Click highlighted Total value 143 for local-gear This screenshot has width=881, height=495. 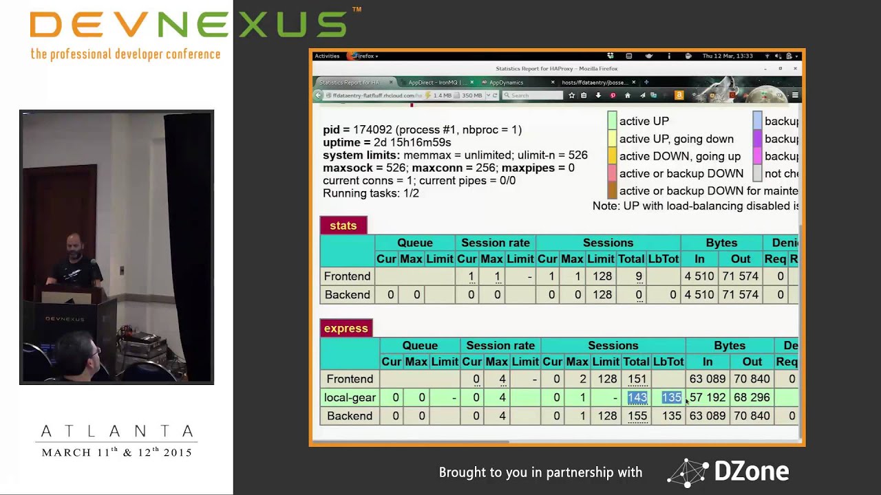(x=637, y=397)
